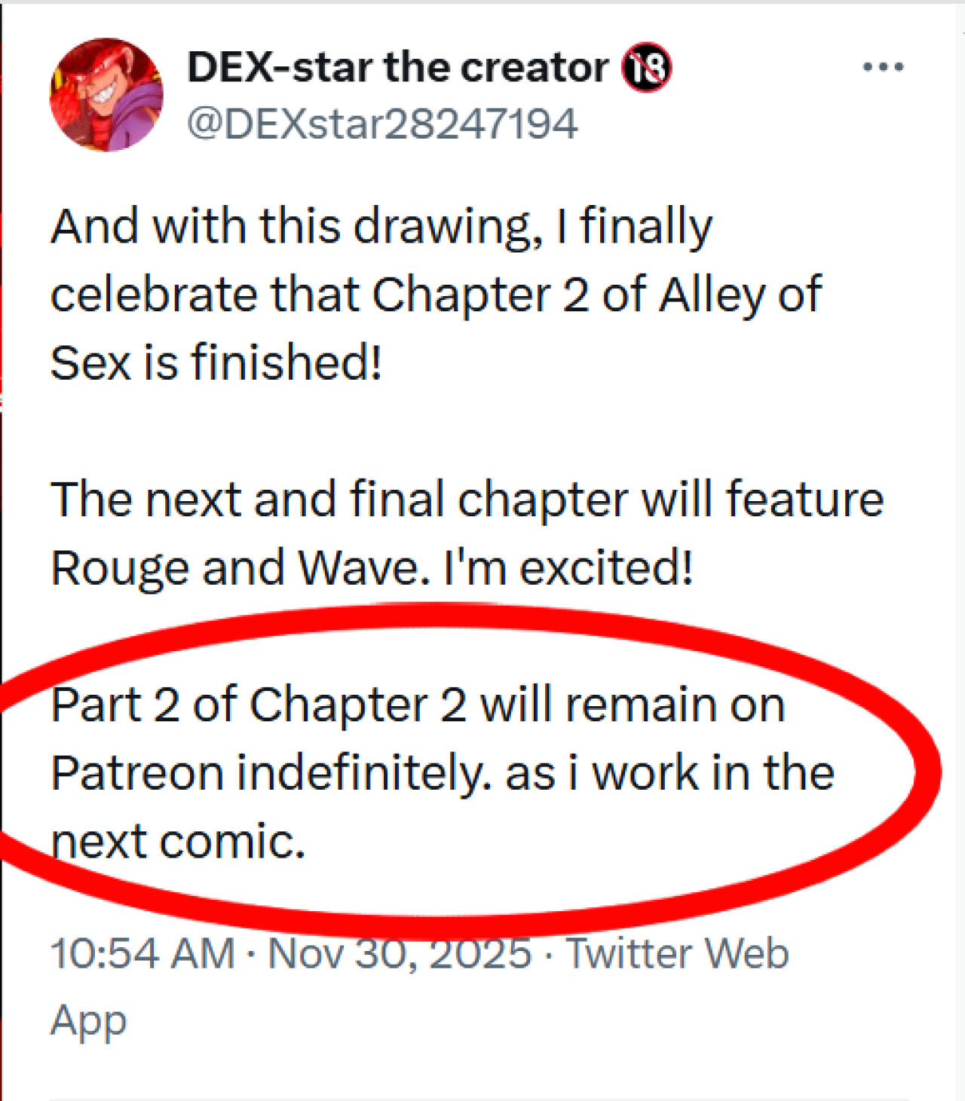Open the DEX-star the creator display name

pos(397,68)
